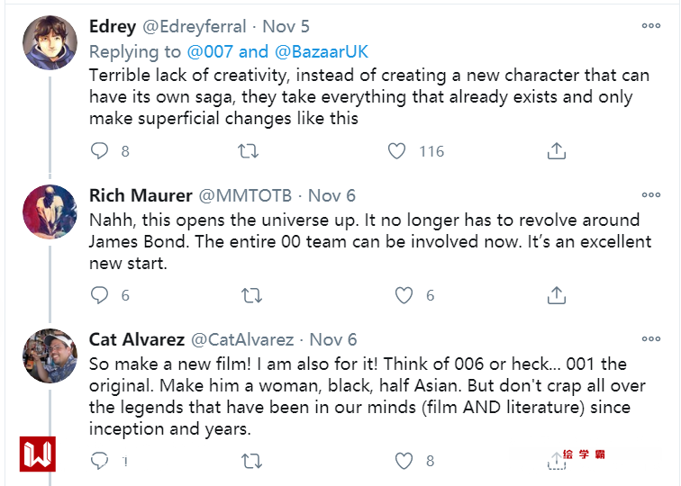This screenshot has width=681, height=486.
Task: Retweet Edrey's tweet
Action: [x=248, y=151]
